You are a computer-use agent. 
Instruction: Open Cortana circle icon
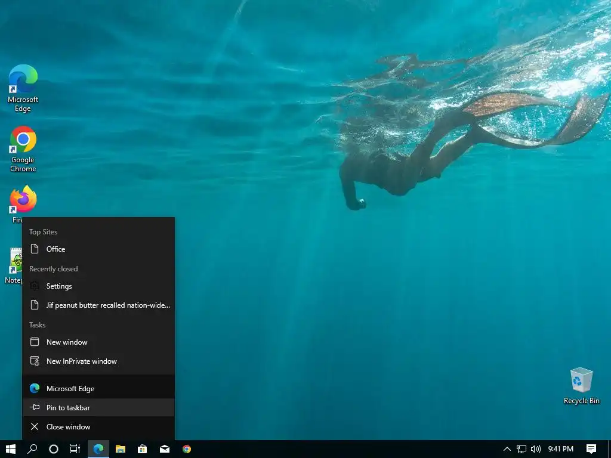[x=54, y=449]
